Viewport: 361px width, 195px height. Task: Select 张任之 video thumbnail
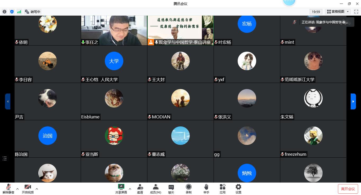point(114,30)
